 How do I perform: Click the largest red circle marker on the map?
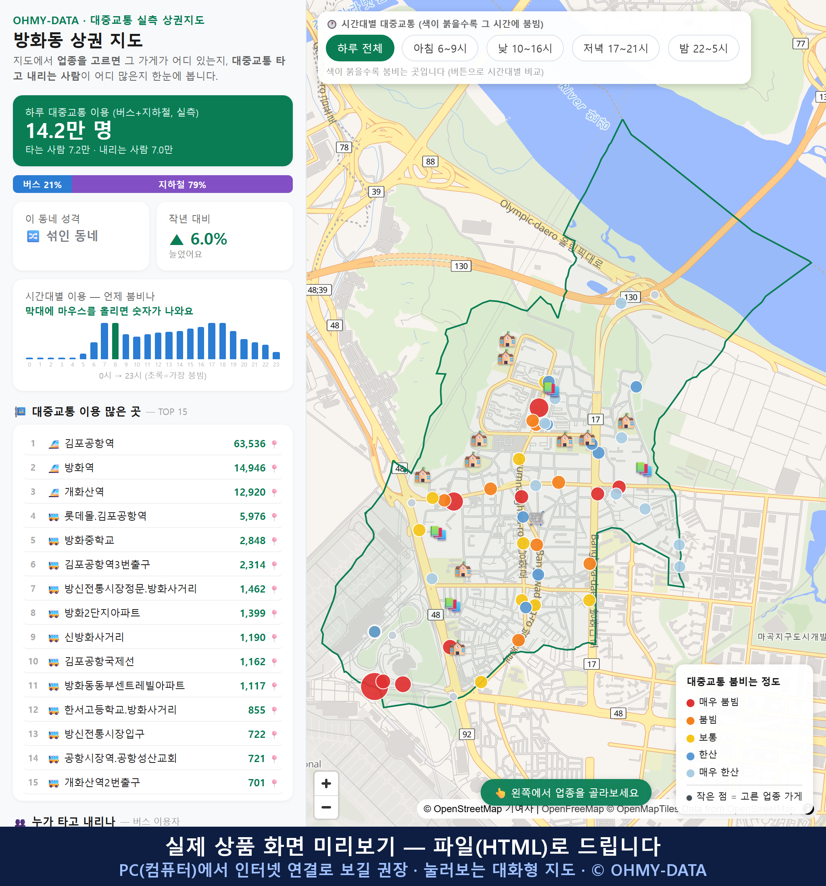tap(375, 686)
